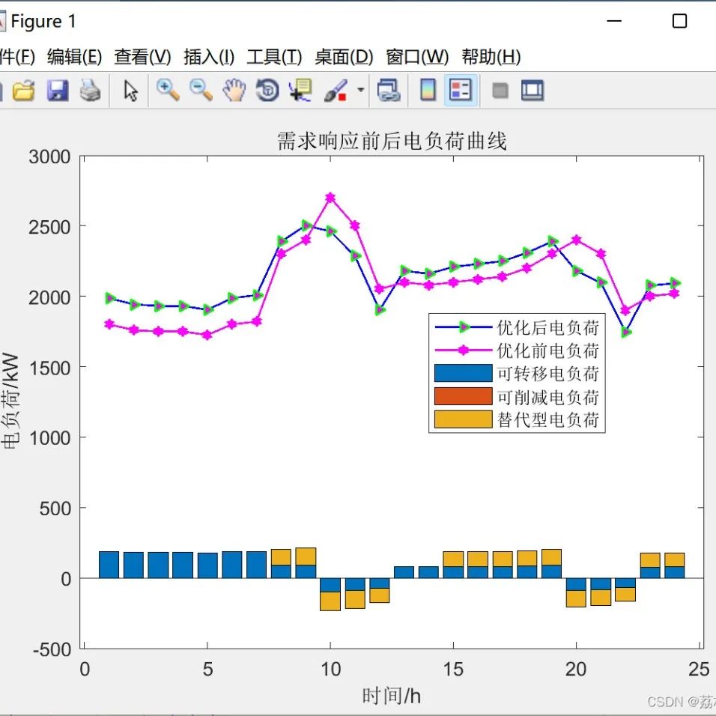Open the 插入(I) menu
Screen dimensions: 716x716
209,57
